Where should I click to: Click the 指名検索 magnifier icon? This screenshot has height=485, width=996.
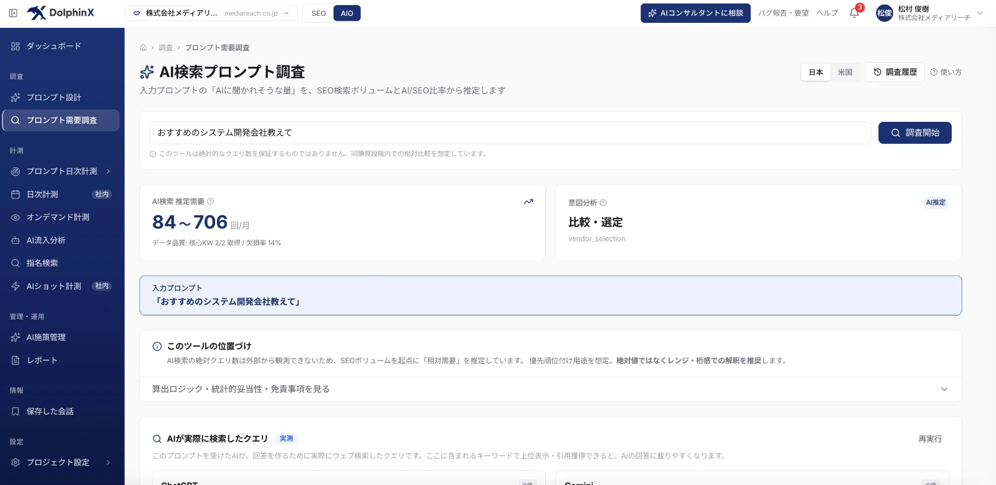15,263
